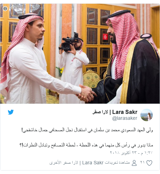Open the tweet timestamp ٢٣ أكتوبر ٢٠١٨
The height and width of the screenshot is (174, 160).
[x=124, y=153]
